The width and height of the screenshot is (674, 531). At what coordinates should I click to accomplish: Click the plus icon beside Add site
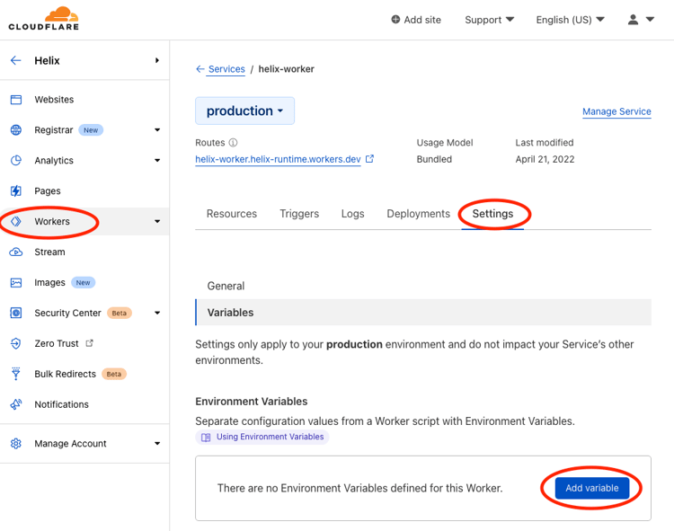point(395,20)
